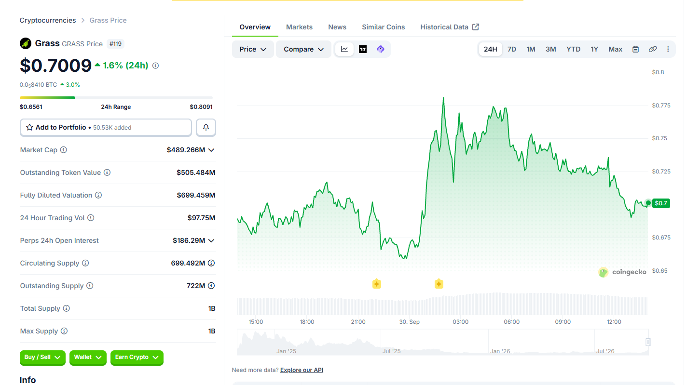The image size is (686, 385).
Task: Click the navigator range handle at right
Action: point(648,342)
